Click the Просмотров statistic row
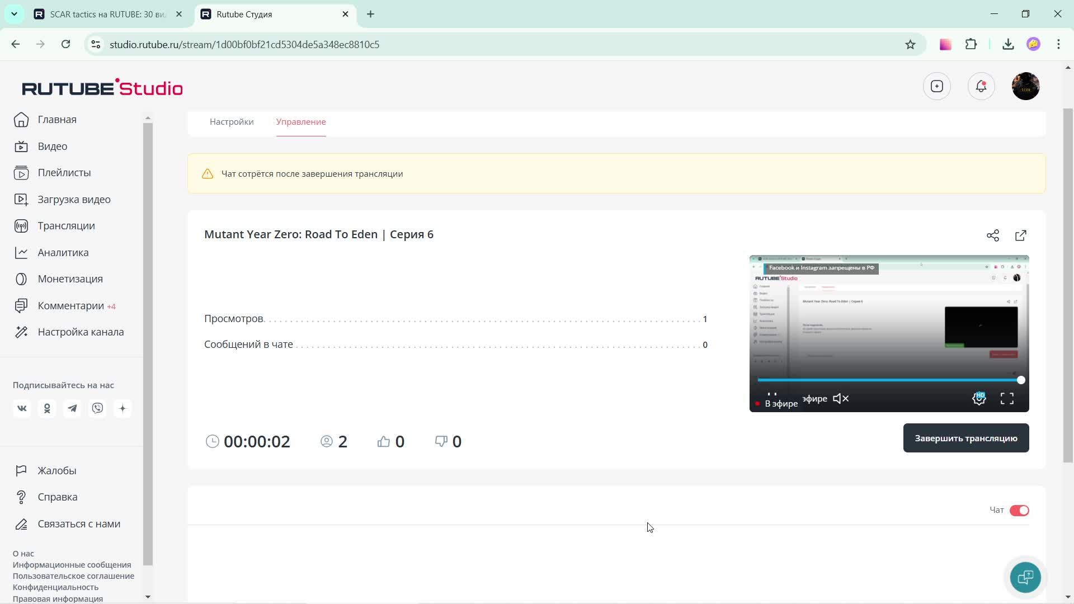Viewport: 1074px width, 604px height. 455,319
